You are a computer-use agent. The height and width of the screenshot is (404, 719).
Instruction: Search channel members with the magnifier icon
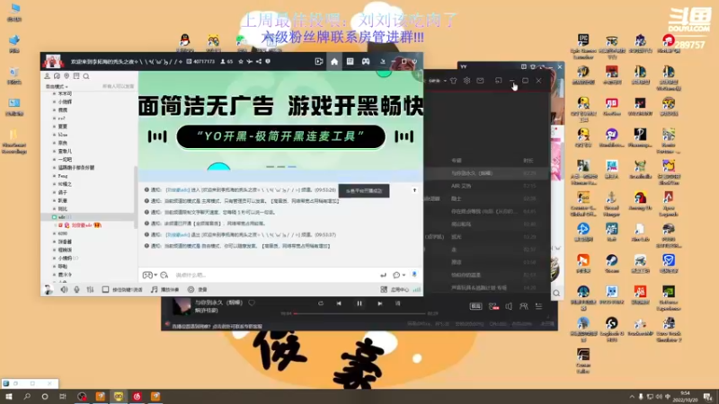pyautogui.click(x=86, y=76)
